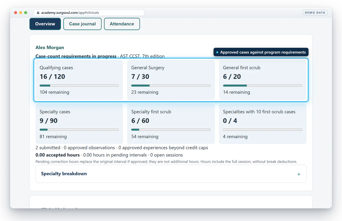
Task: Click the "0.00 accepted hours" text
Action: (58, 155)
